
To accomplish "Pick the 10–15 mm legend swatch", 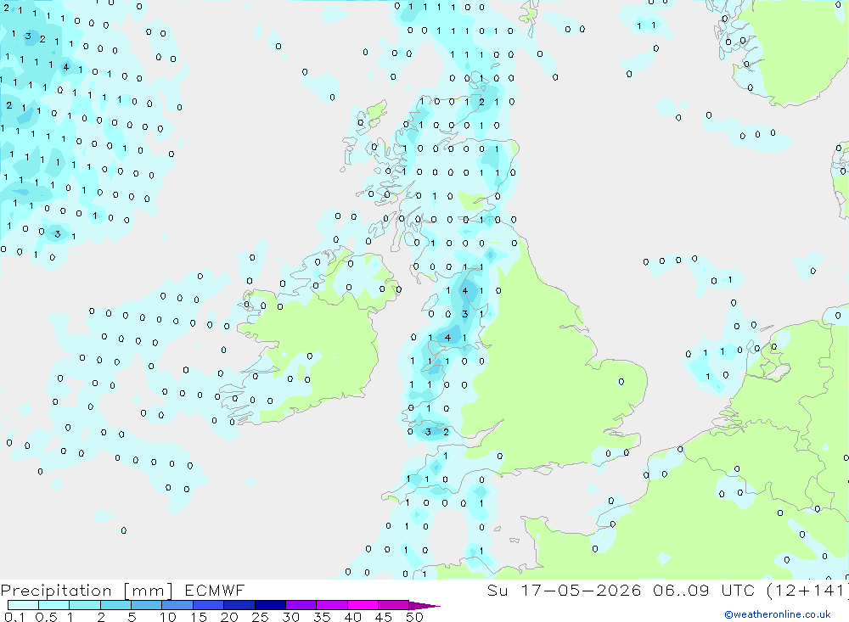I will tap(177, 605).
